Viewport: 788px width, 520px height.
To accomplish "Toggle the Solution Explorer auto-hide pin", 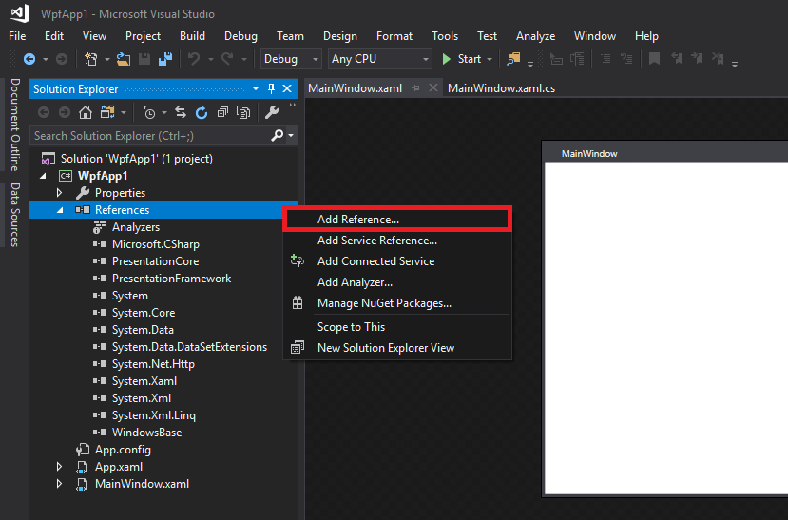I will [271, 89].
